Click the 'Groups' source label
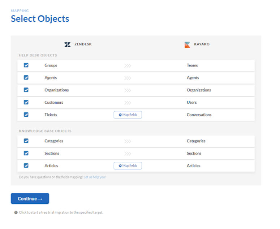Viewport: 280px width, 229px height. [x=51, y=65]
